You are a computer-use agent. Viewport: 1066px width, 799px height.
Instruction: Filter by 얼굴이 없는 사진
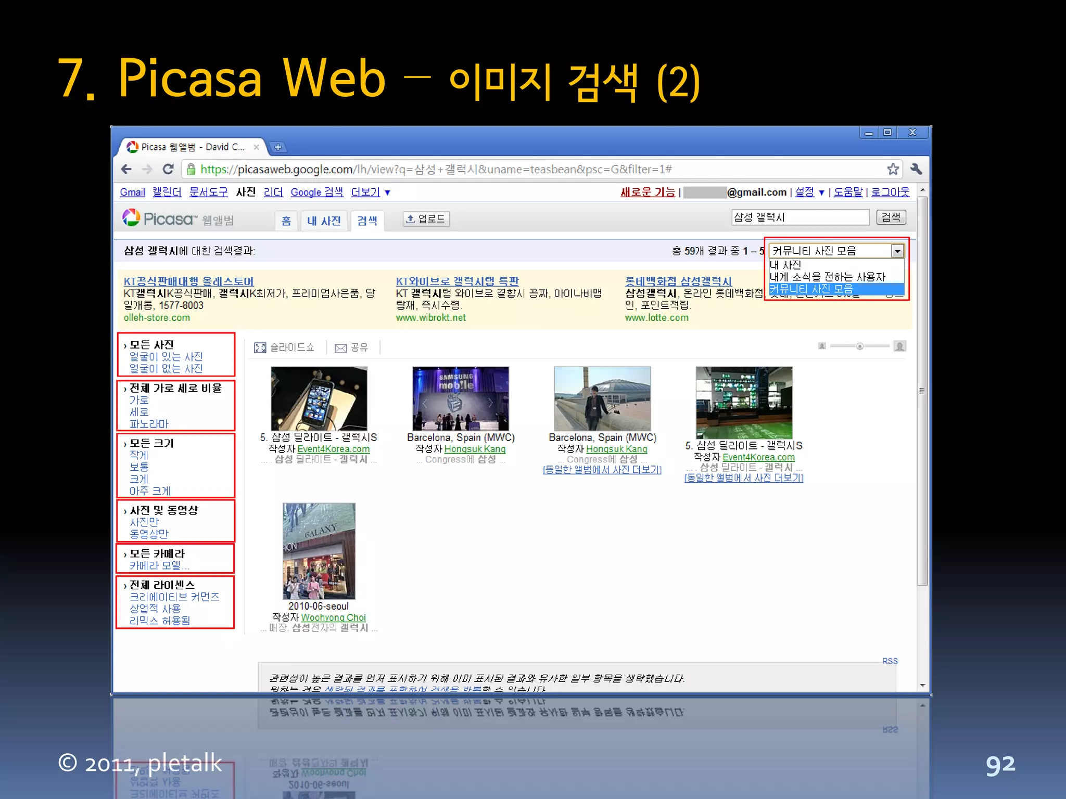[166, 369]
